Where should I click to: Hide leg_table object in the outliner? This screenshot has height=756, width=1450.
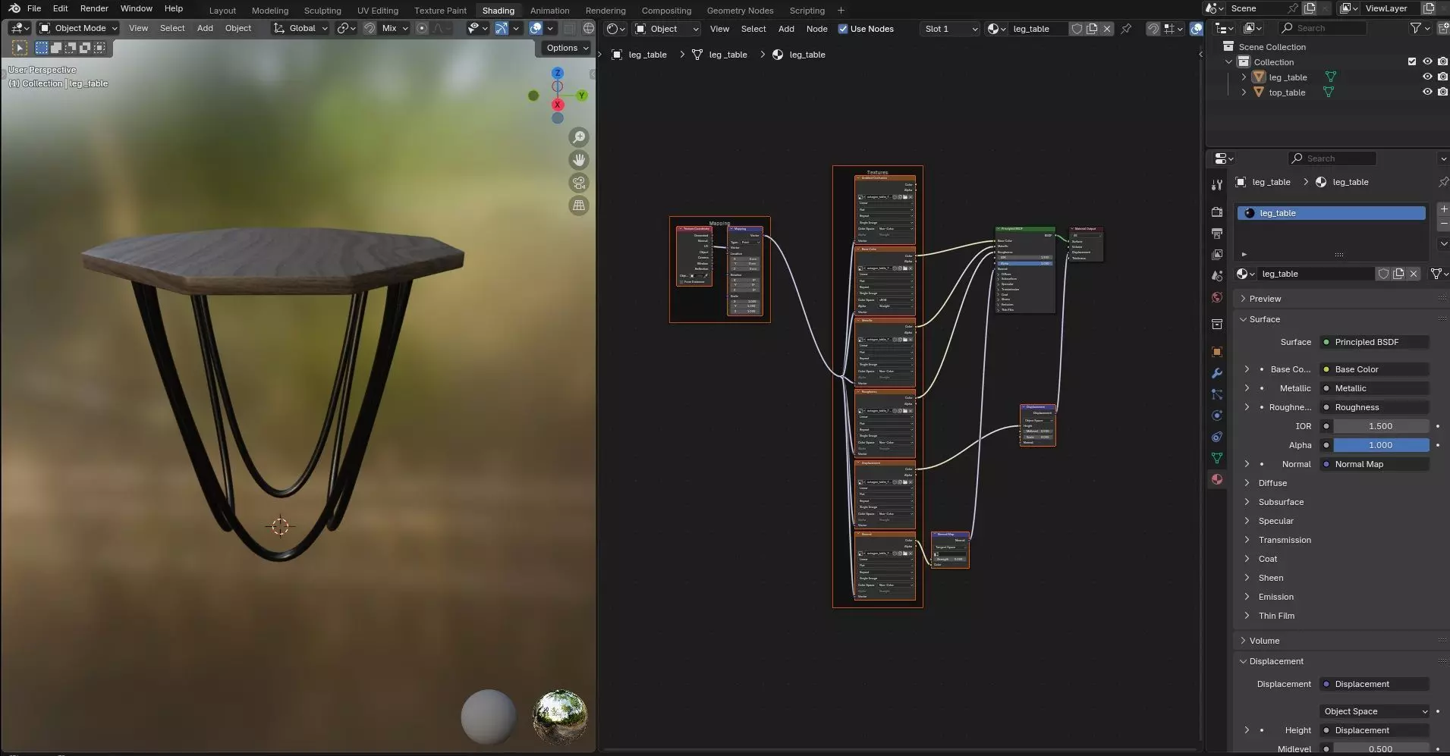[1426, 77]
